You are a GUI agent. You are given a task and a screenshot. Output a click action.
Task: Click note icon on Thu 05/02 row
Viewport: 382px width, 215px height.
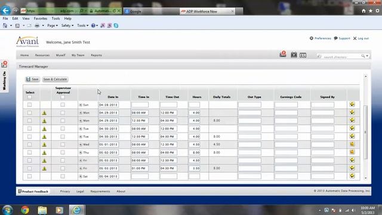[x=352, y=152]
